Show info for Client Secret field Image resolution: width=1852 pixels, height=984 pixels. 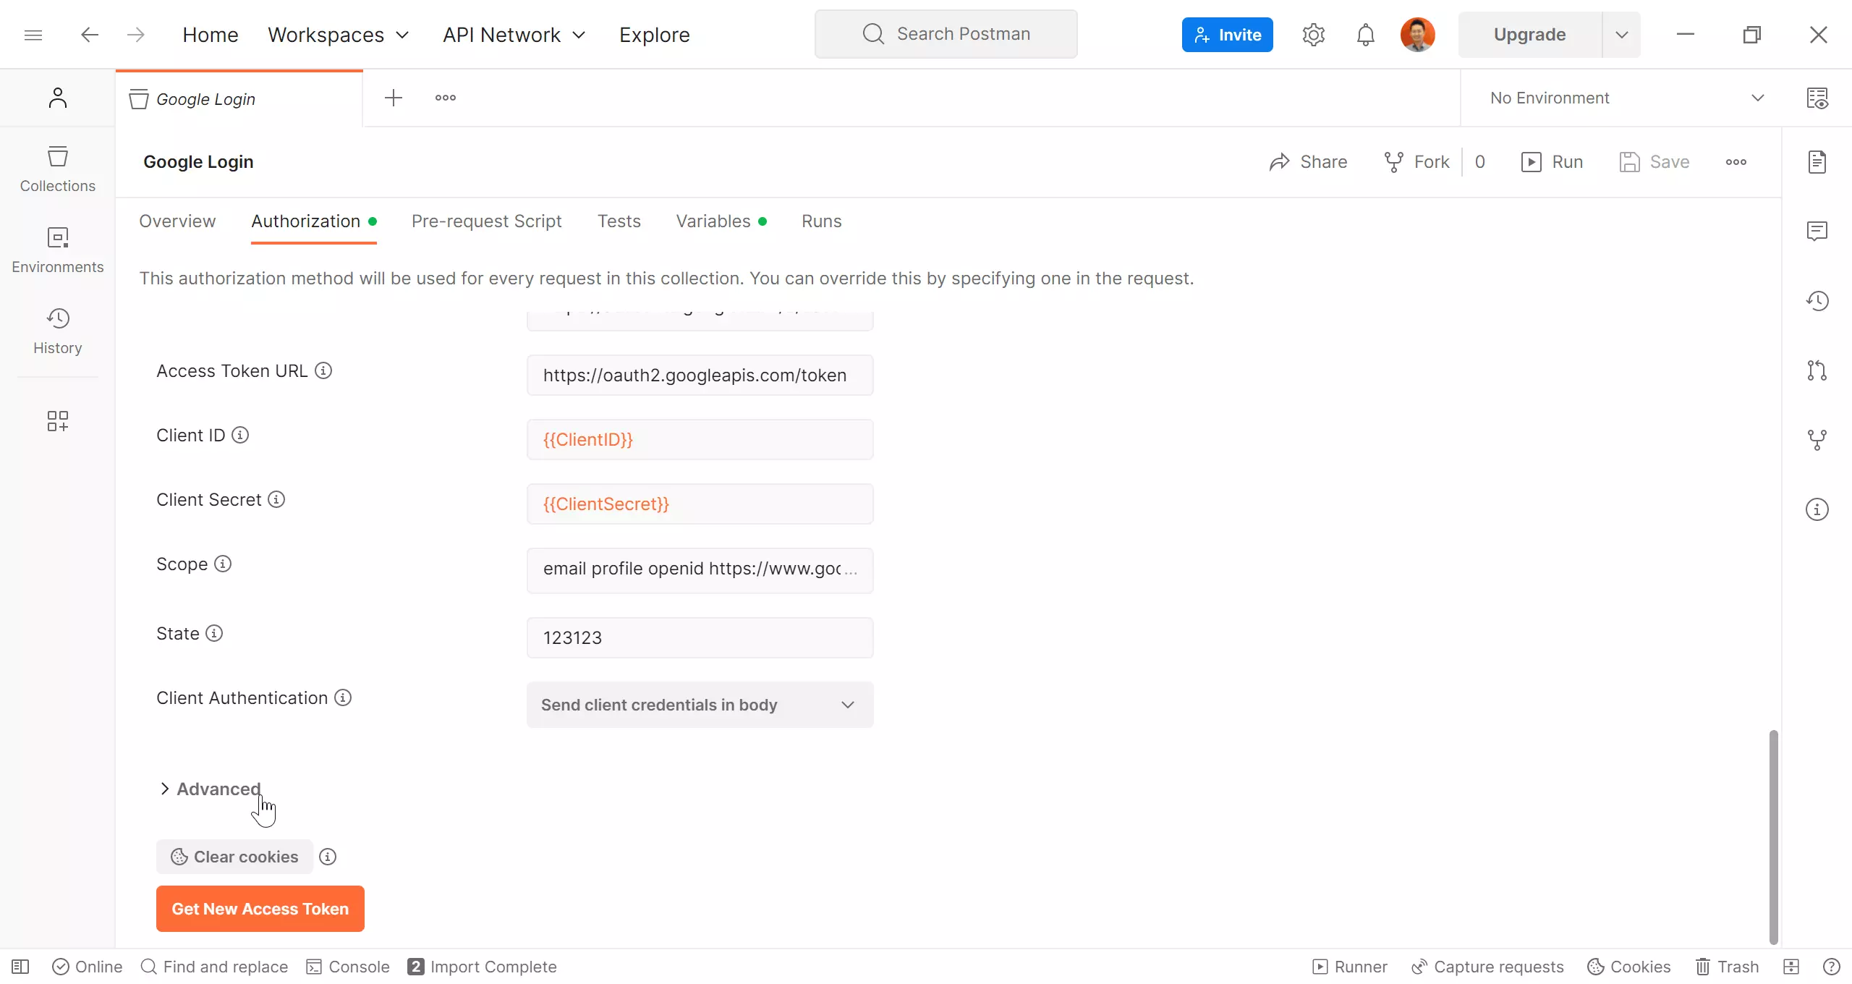pyautogui.click(x=276, y=499)
